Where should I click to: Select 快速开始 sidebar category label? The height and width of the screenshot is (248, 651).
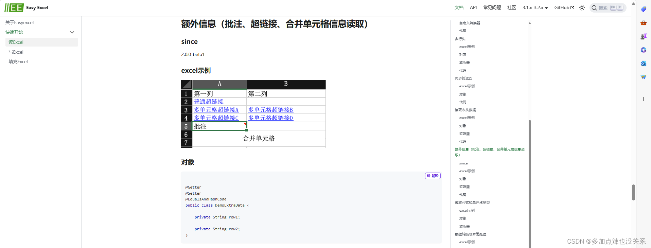point(14,32)
